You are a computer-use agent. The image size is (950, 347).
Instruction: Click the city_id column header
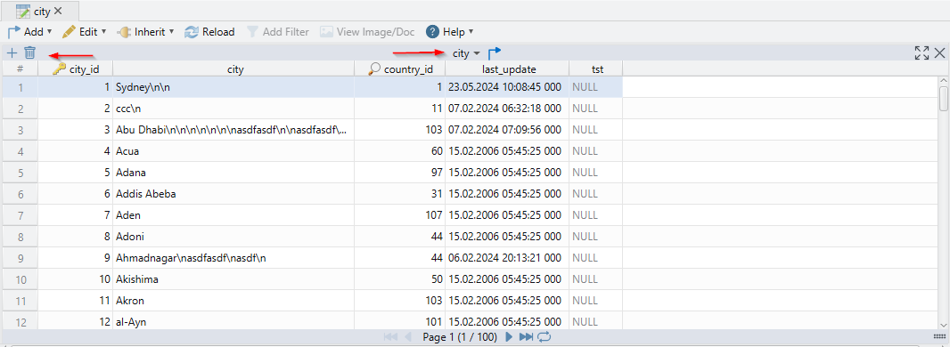coord(76,69)
